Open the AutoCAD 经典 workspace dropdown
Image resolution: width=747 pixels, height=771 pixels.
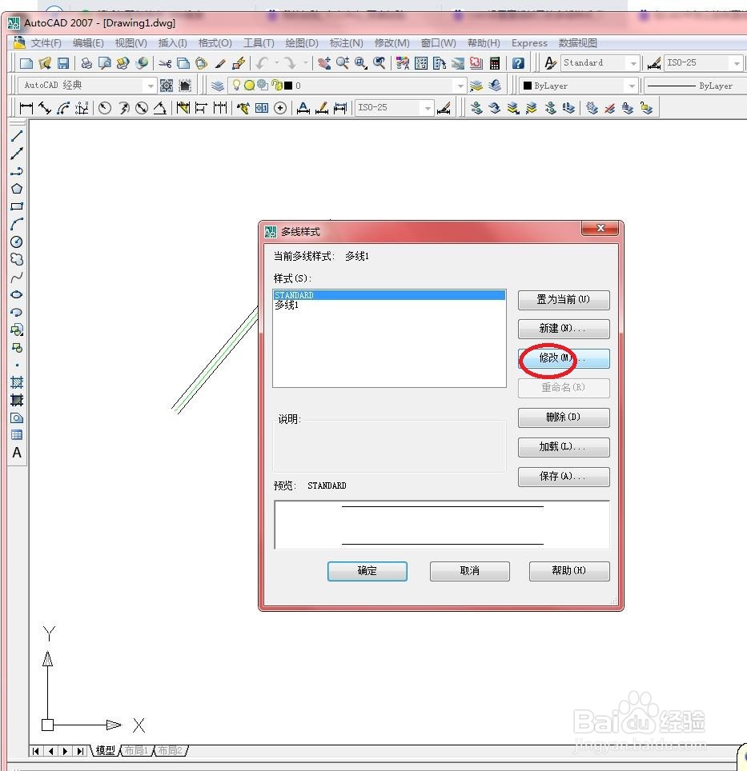[x=151, y=86]
